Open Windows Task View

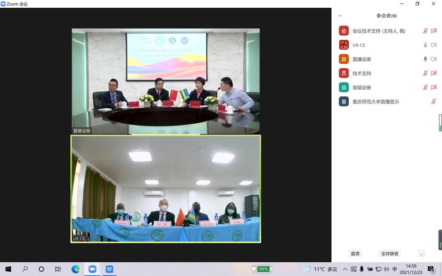58,269
